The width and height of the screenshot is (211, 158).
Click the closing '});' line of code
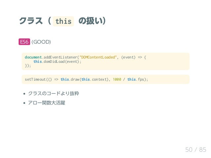28,66
